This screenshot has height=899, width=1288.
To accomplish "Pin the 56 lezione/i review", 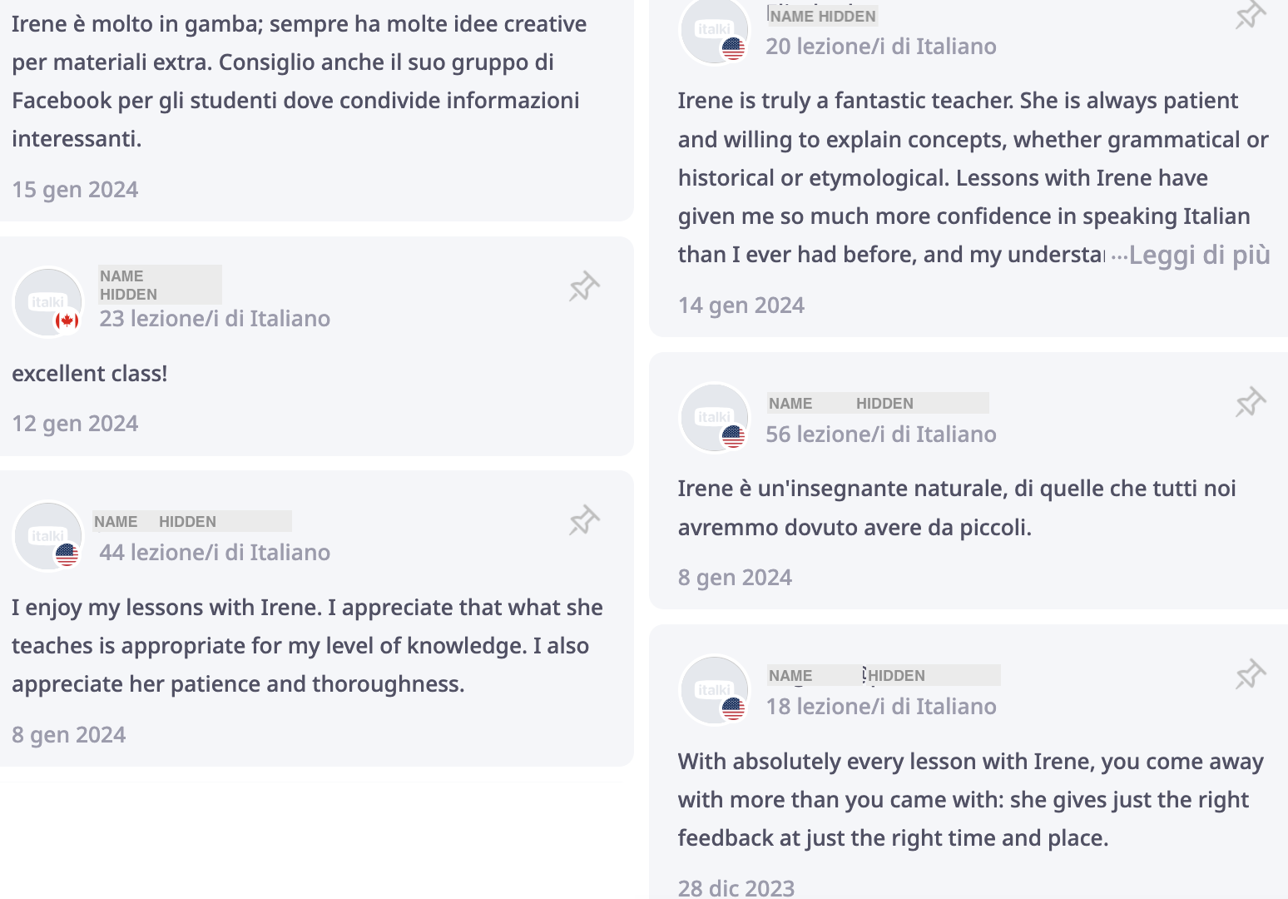I will [1251, 402].
